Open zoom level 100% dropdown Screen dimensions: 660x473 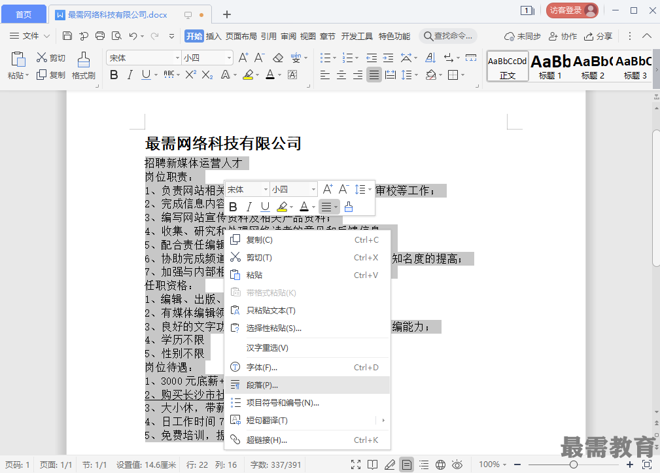[x=492, y=464]
